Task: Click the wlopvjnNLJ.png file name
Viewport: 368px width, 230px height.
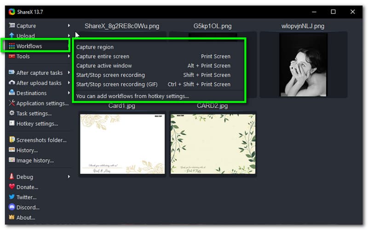Action: coord(303,26)
